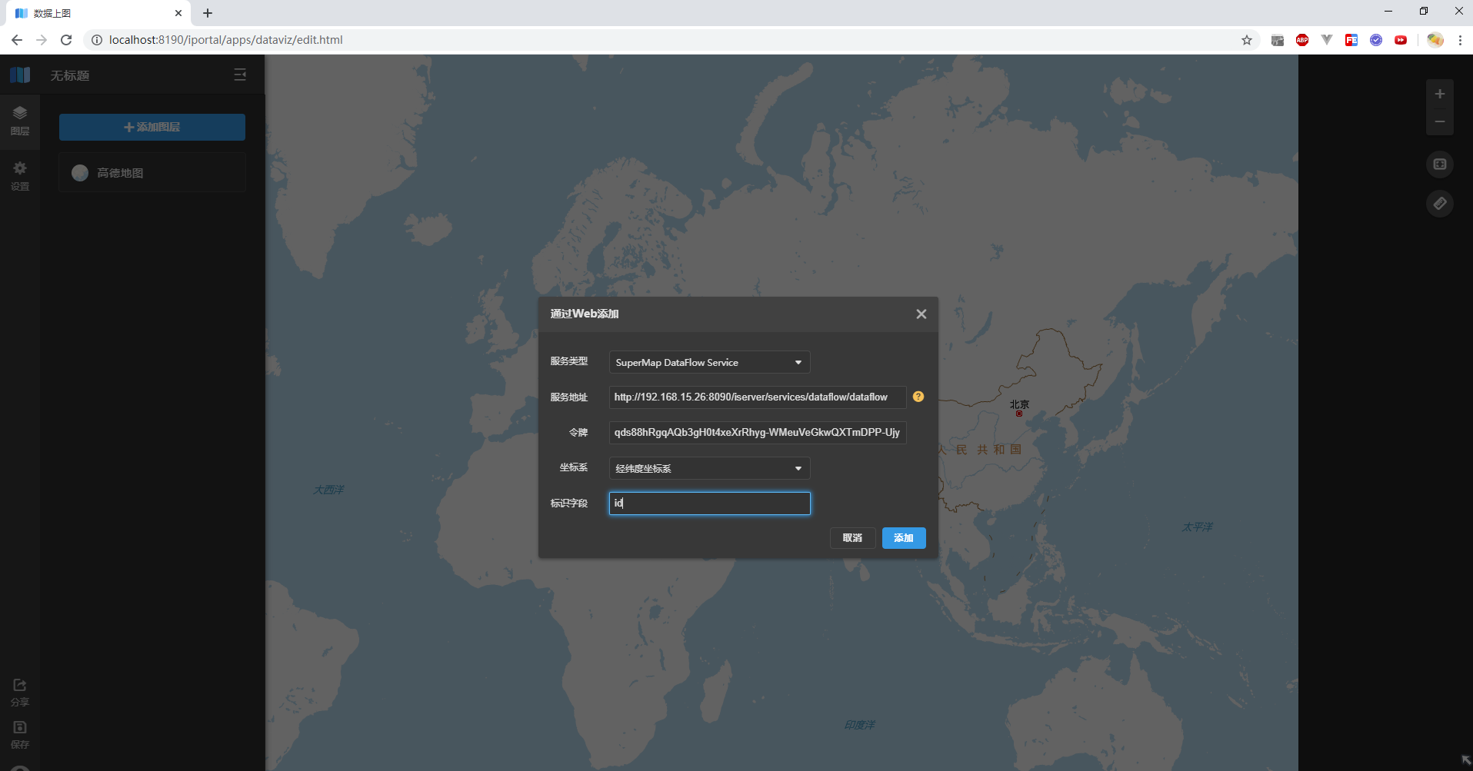
Task: Click the 保存 (Save) icon in sidebar
Action: pyautogui.click(x=19, y=733)
